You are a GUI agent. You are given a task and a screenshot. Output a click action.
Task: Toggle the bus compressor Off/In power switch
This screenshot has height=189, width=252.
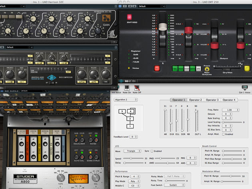pos(52,83)
